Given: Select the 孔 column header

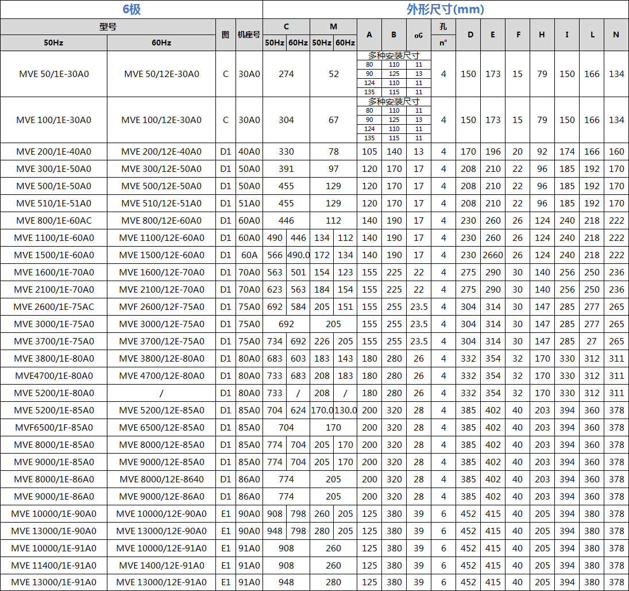Looking at the screenshot, I should (x=443, y=26).
